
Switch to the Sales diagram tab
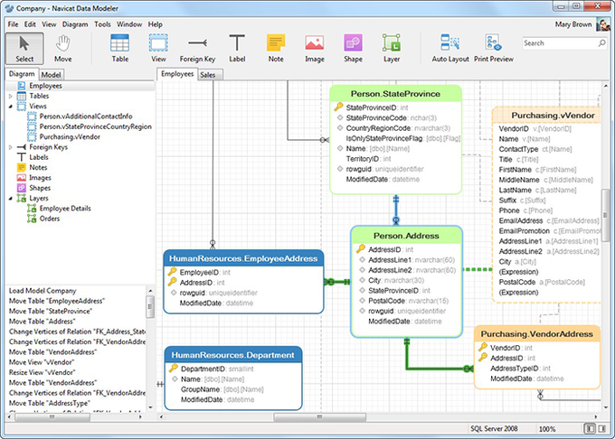208,75
